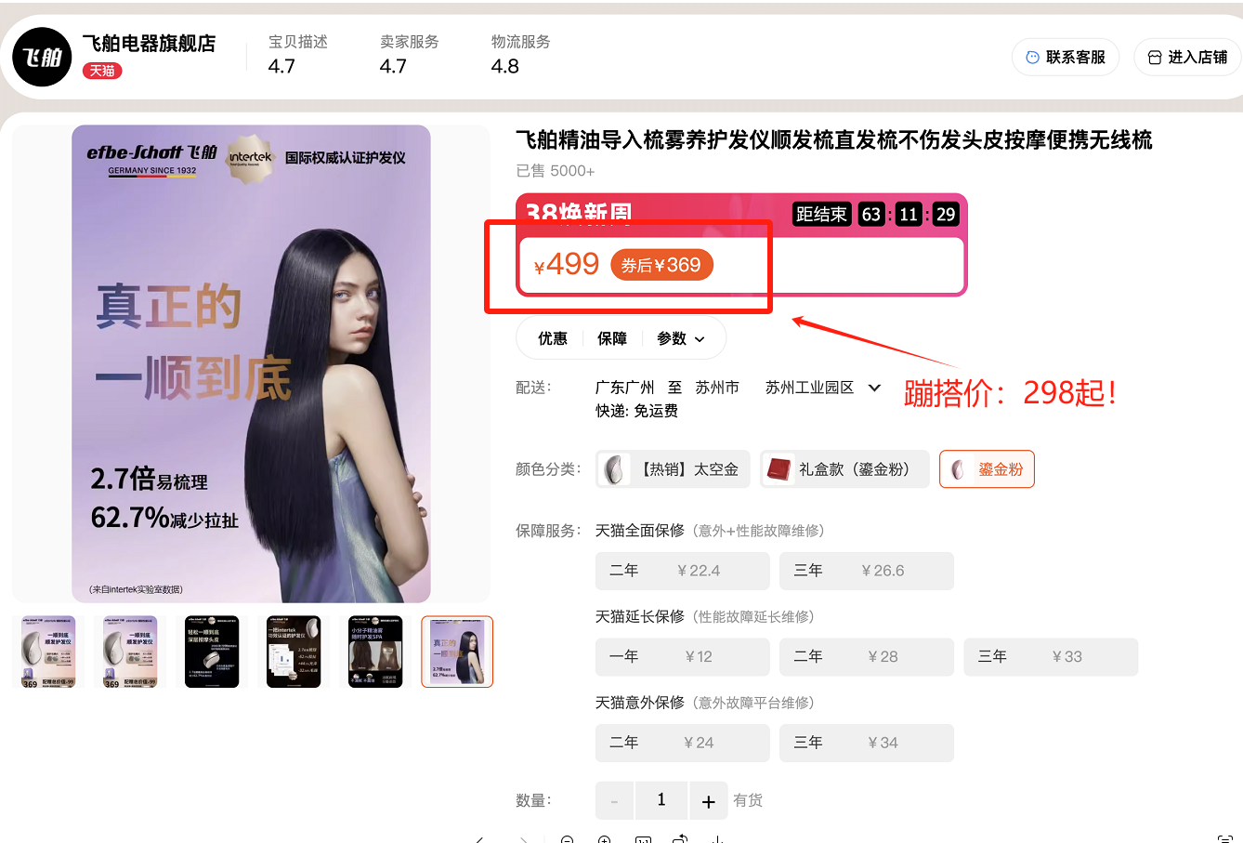This screenshot has width=1243, height=843.
Task: Click the 已售 5000+ sales count
Action: (556, 171)
